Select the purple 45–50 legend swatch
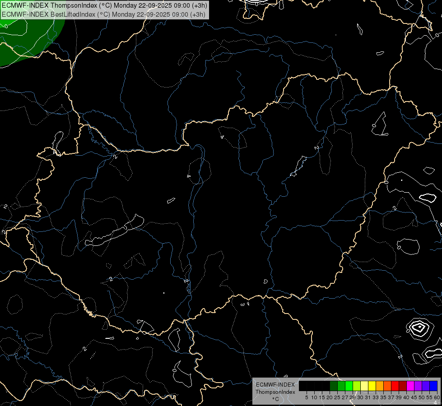Viewport: 442px width, 406px height. (x=418, y=386)
